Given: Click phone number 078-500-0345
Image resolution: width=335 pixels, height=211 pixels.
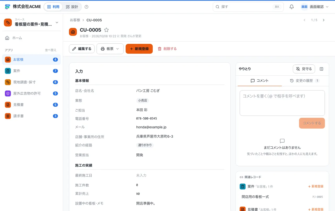Looking at the screenshot, I should pyautogui.click(x=147, y=118).
